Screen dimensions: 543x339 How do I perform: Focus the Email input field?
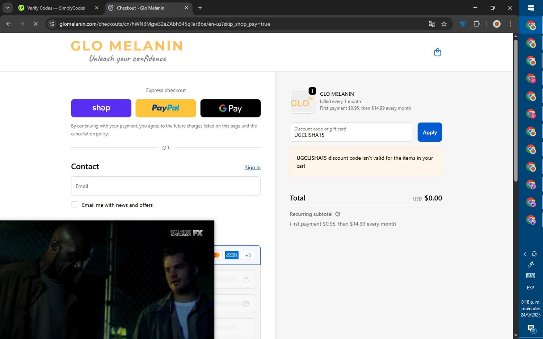coord(166,186)
